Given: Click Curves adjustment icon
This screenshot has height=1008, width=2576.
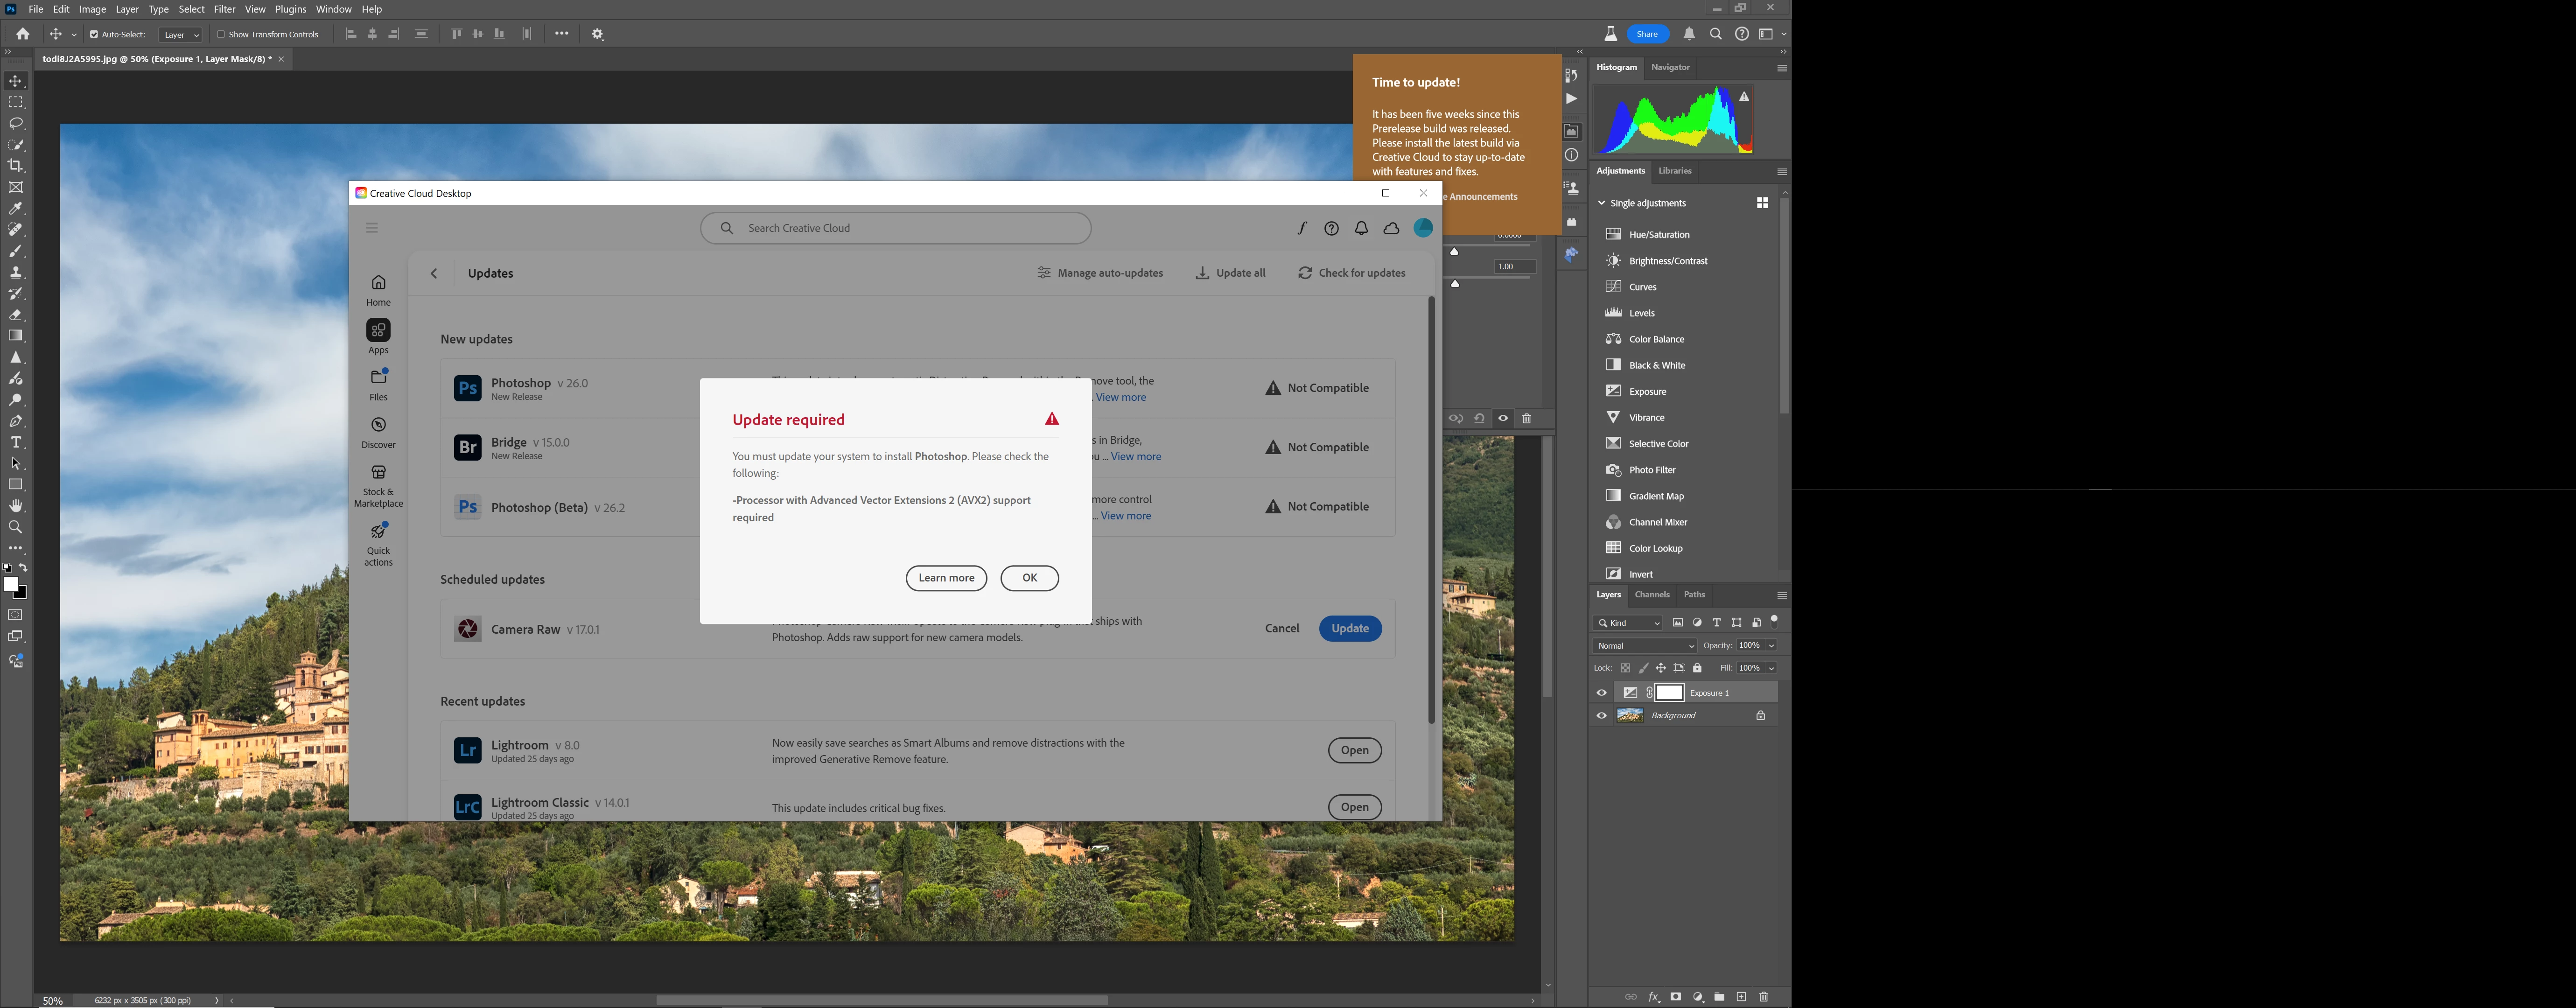Looking at the screenshot, I should tap(1613, 287).
